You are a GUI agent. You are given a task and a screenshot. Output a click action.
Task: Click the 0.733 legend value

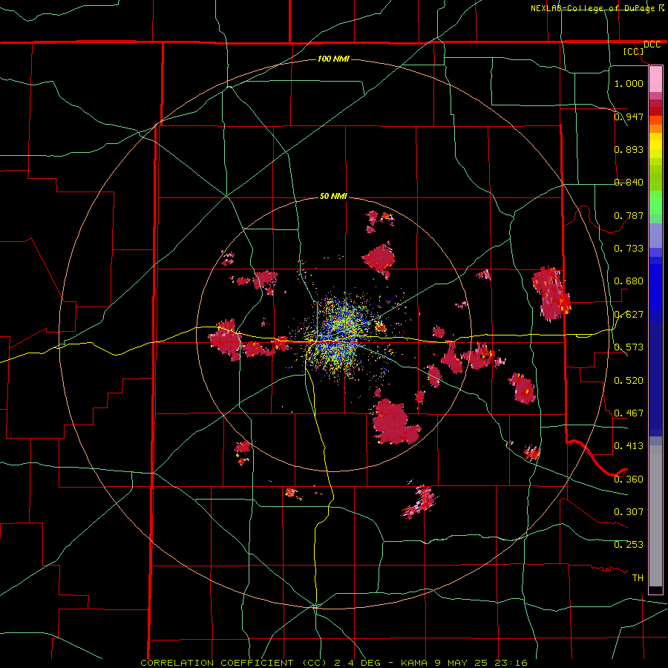pyautogui.click(x=629, y=249)
